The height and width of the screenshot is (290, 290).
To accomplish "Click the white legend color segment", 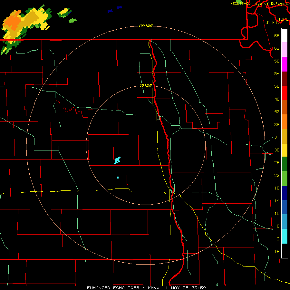I will 285,35.
